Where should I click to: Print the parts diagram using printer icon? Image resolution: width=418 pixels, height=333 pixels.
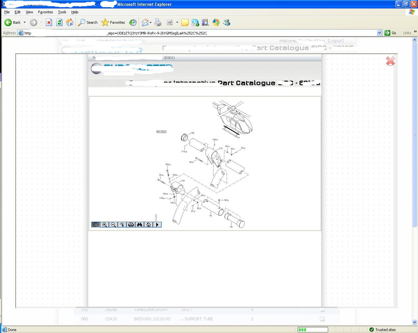pyautogui.click(x=131, y=225)
